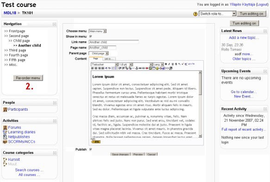
Task: Open the Participants icon in People block
Action: [5, 109]
